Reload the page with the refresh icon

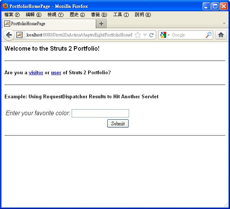tap(151, 35)
